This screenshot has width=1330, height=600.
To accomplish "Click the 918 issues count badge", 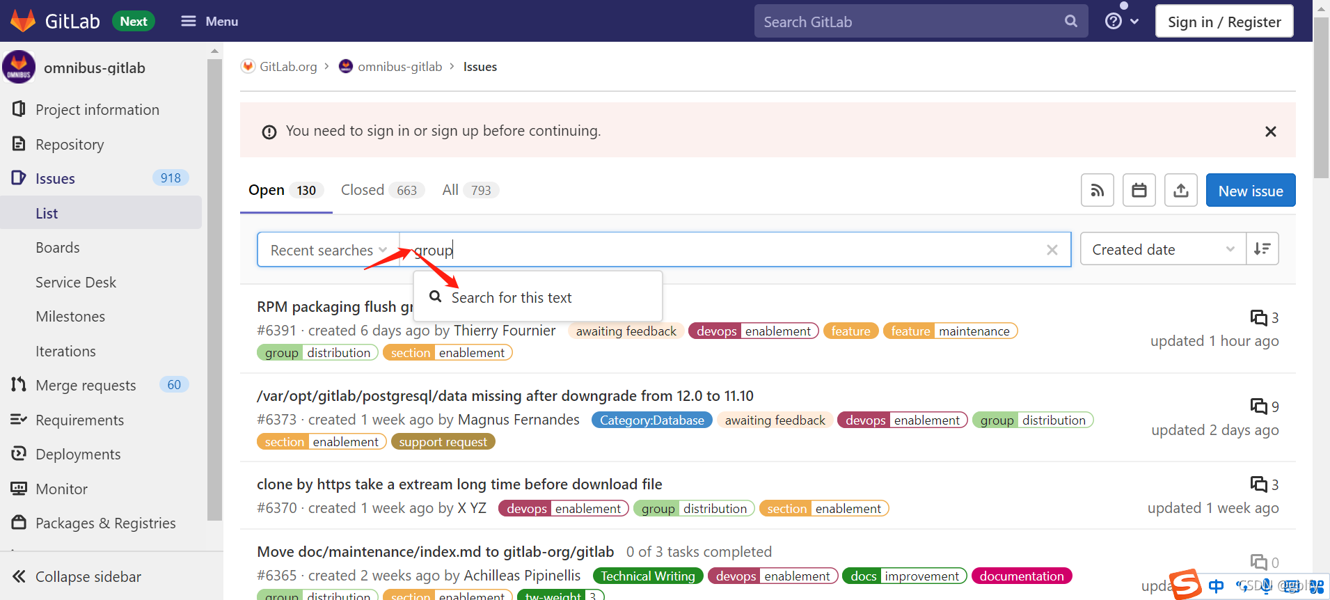I will [x=171, y=178].
